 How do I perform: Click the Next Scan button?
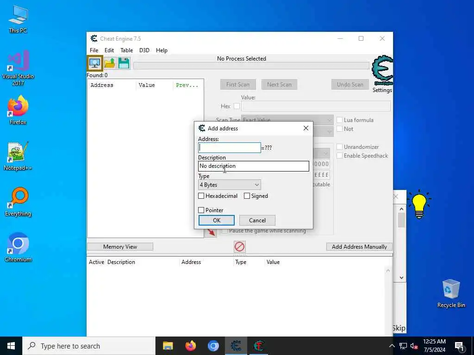click(x=279, y=85)
